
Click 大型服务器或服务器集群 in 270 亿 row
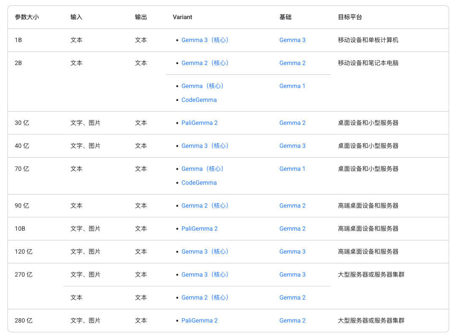[x=371, y=275]
